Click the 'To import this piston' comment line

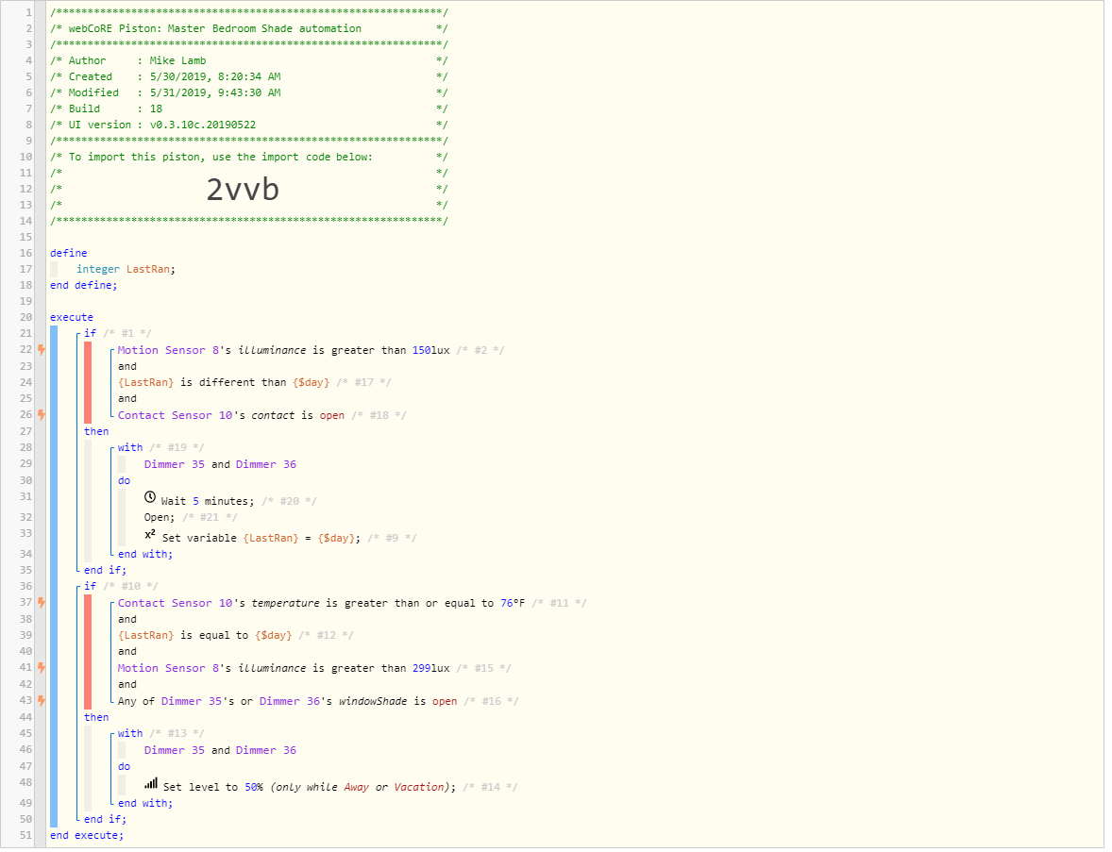249,159
